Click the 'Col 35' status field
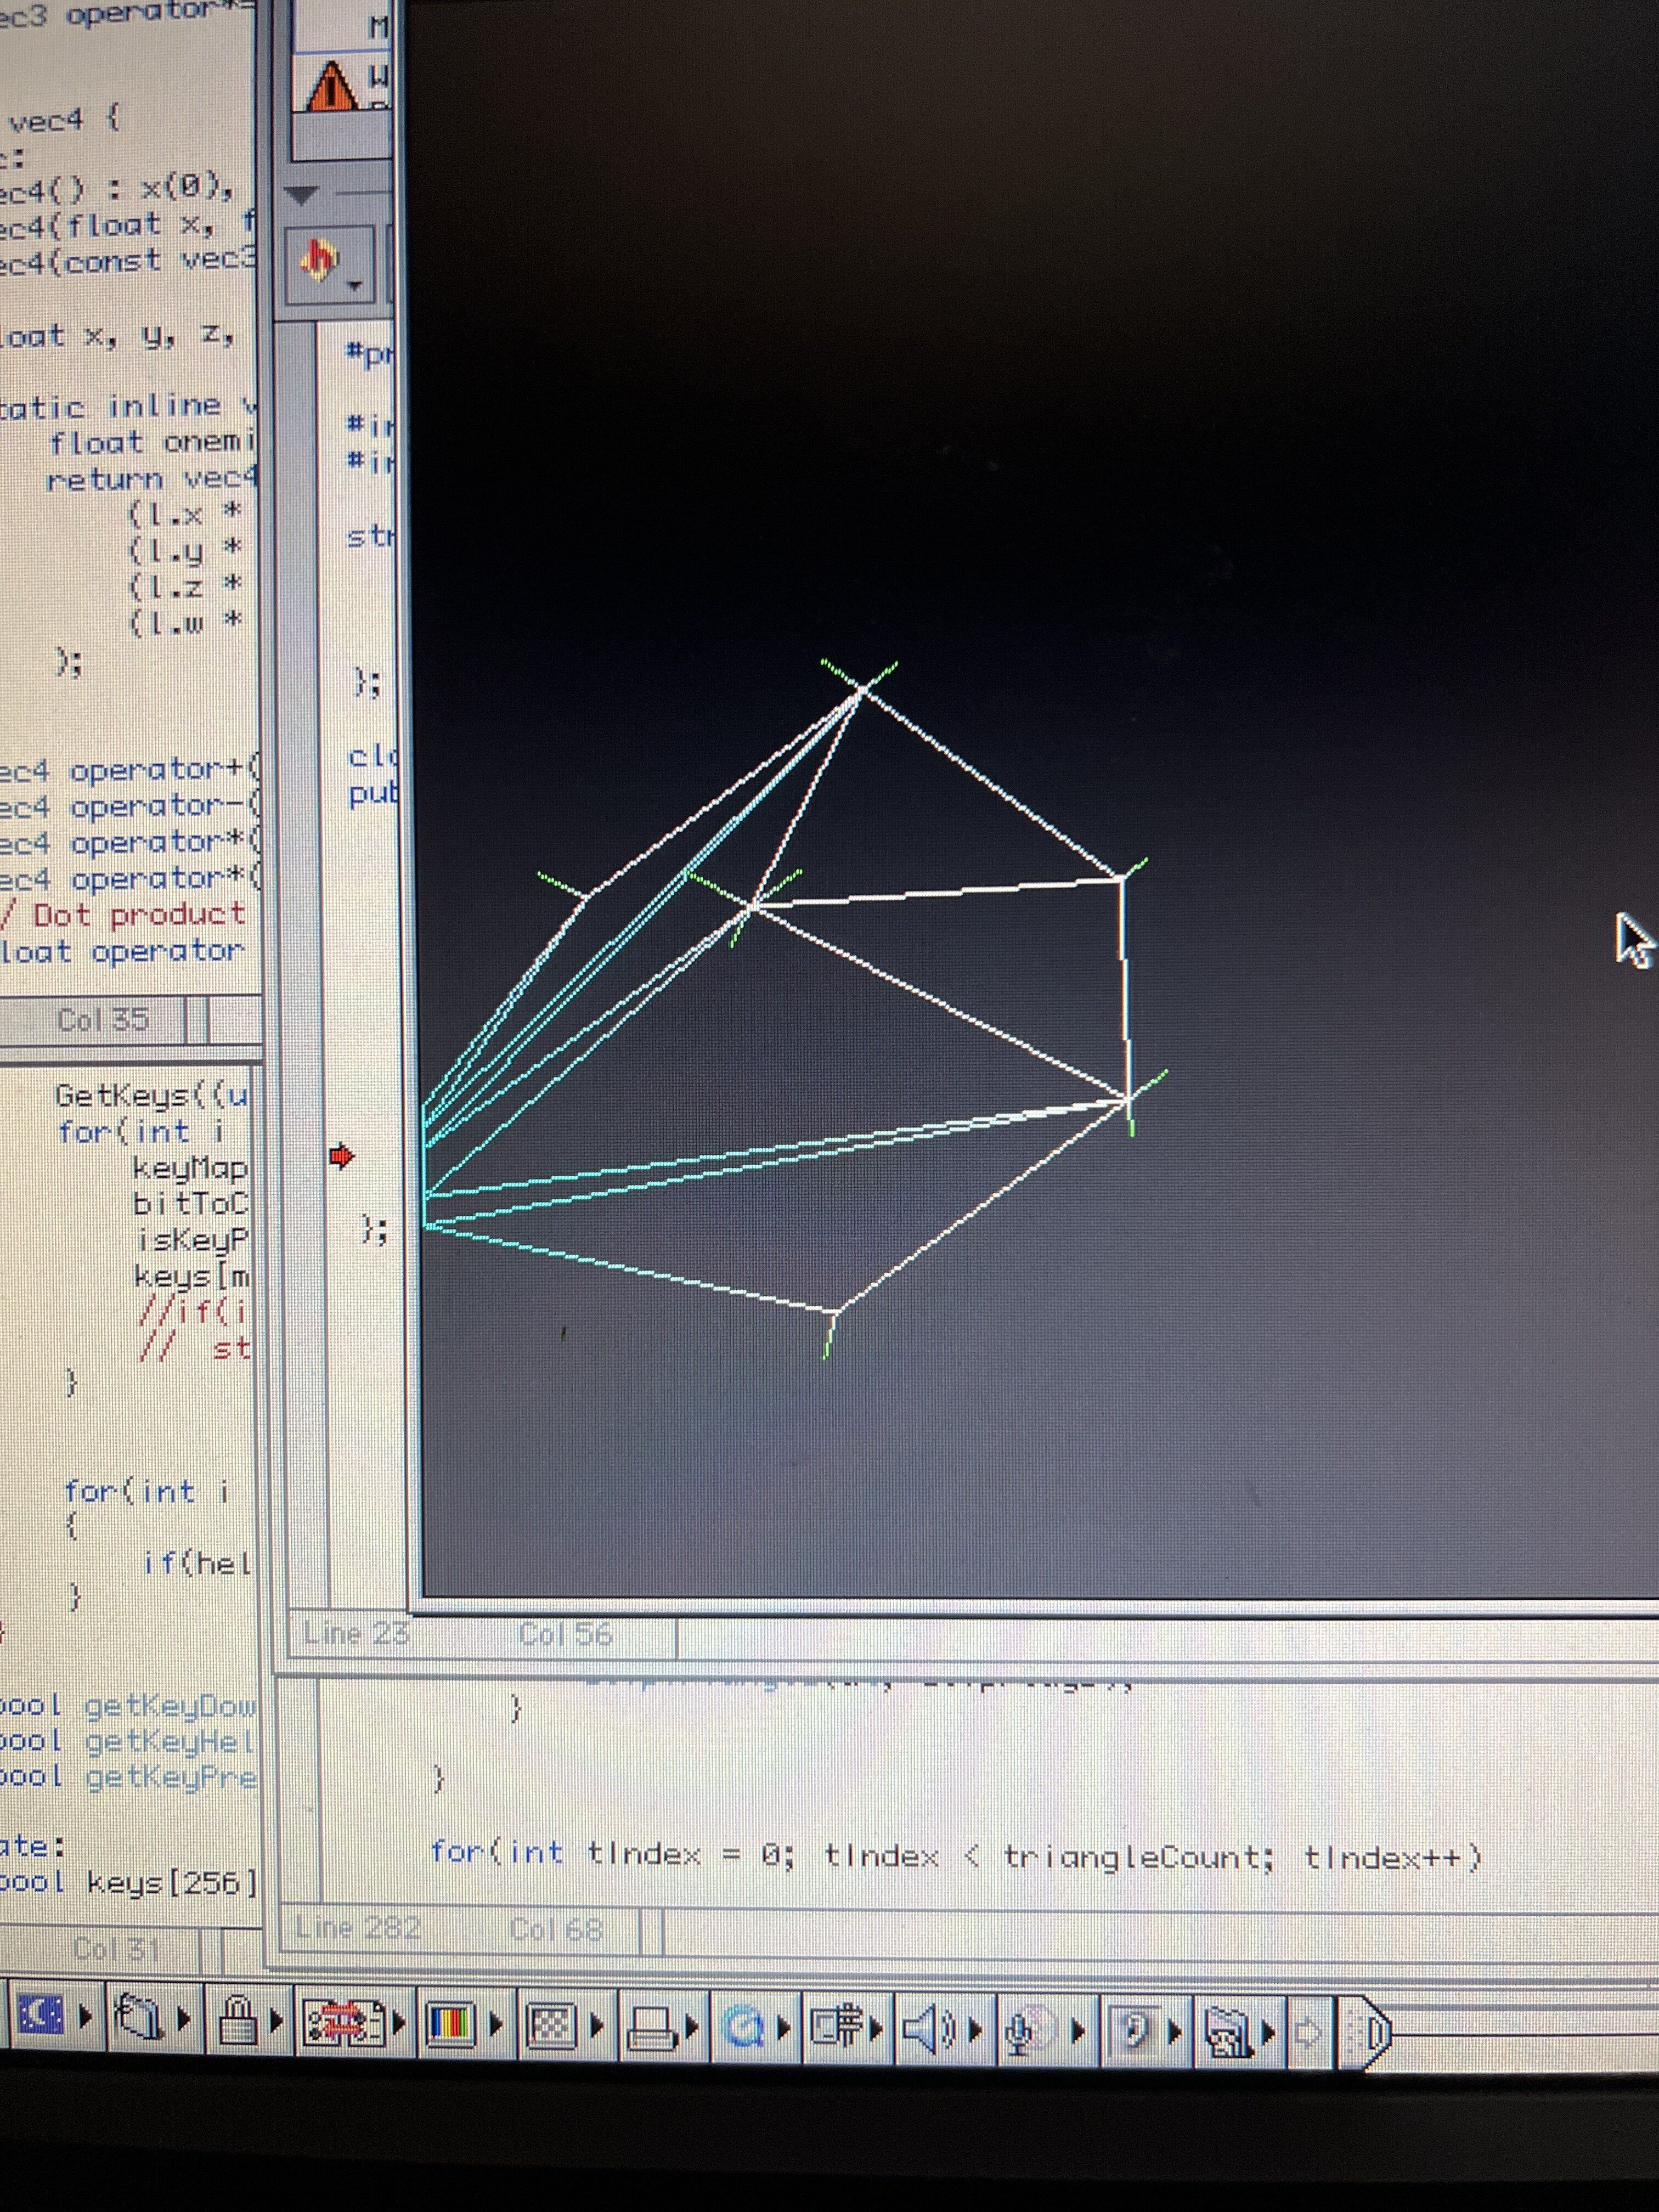 [102, 1020]
